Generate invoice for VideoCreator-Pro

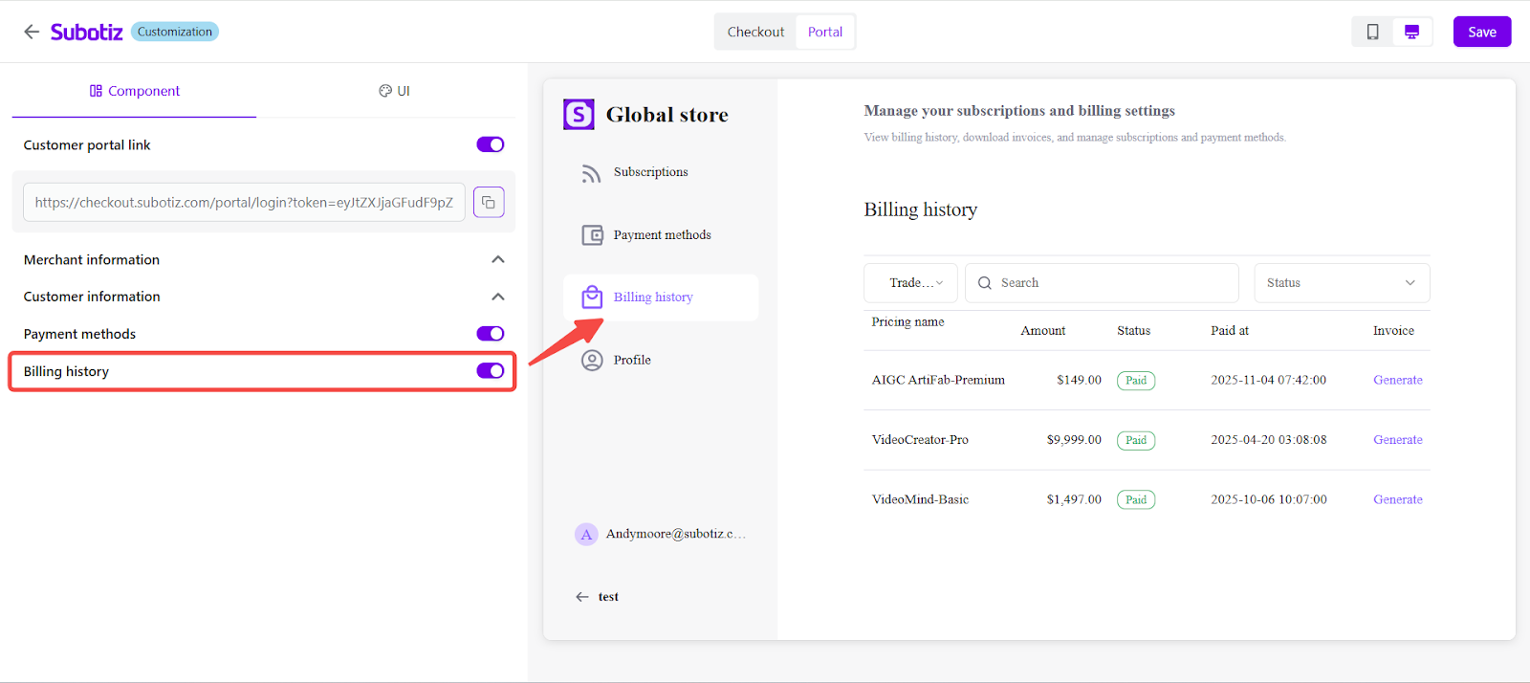coord(1397,440)
